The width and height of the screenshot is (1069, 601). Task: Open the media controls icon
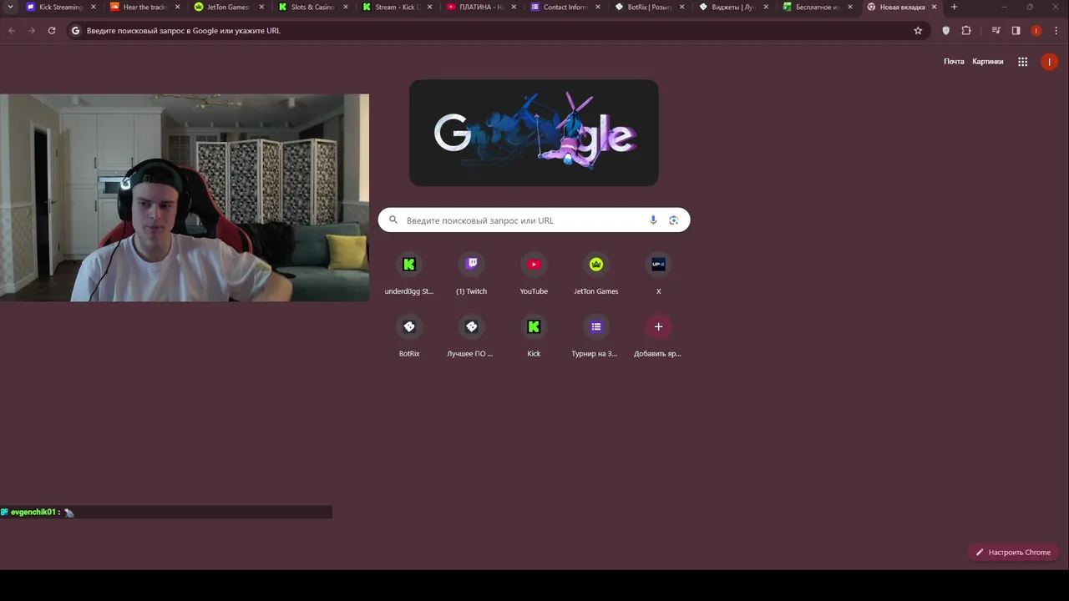pyautogui.click(x=996, y=31)
